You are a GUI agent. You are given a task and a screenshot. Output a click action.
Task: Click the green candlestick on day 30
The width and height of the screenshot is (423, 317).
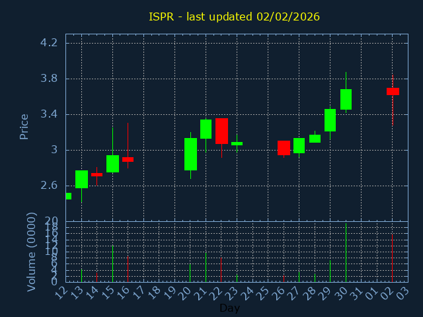[346, 99]
